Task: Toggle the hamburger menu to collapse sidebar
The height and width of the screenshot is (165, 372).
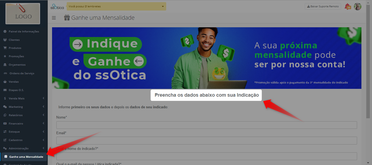Action: [x=54, y=18]
